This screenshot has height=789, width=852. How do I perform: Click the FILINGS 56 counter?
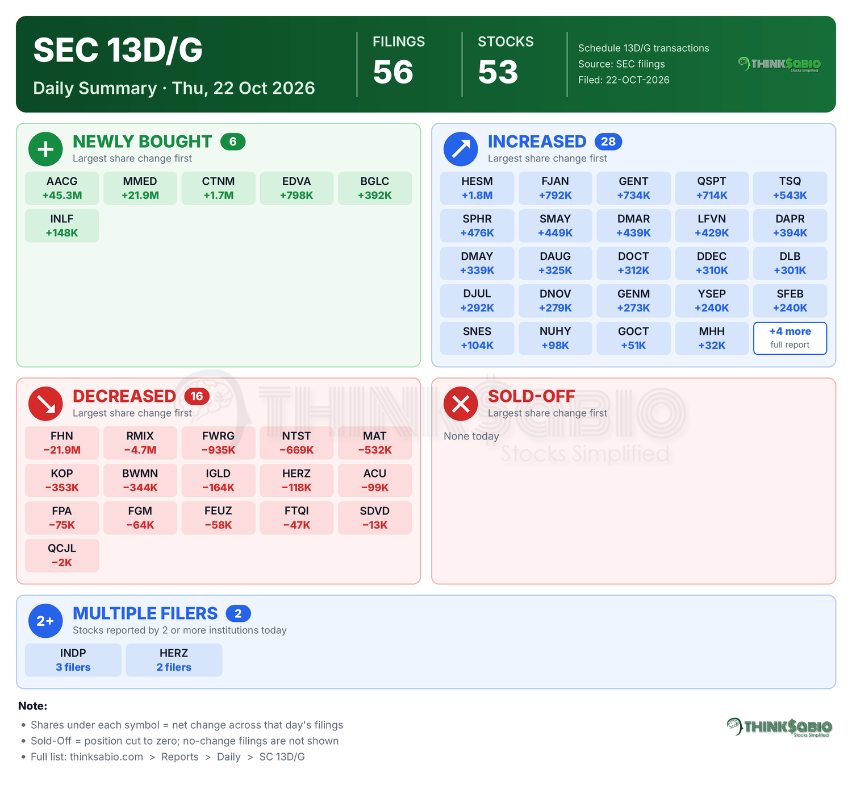click(x=399, y=61)
